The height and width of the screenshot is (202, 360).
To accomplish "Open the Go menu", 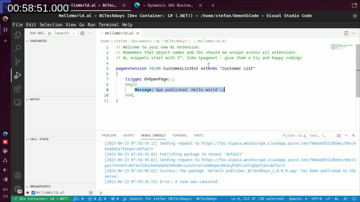I will click(x=82, y=25).
